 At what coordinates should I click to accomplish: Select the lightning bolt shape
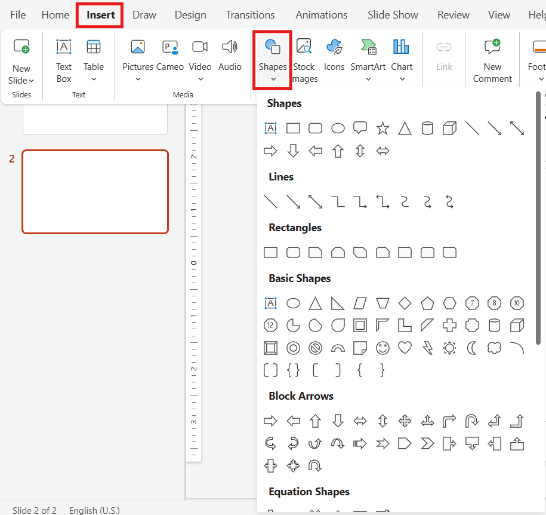click(x=427, y=348)
